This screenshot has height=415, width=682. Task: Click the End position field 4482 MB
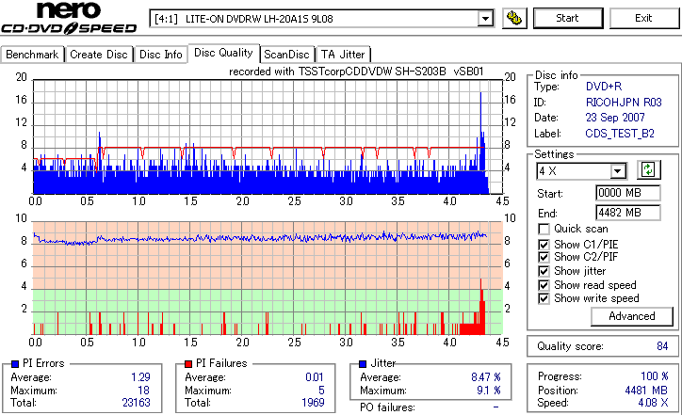point(627,213)
